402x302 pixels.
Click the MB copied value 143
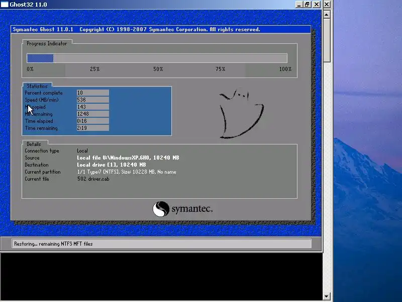click(x=93, y=107)
